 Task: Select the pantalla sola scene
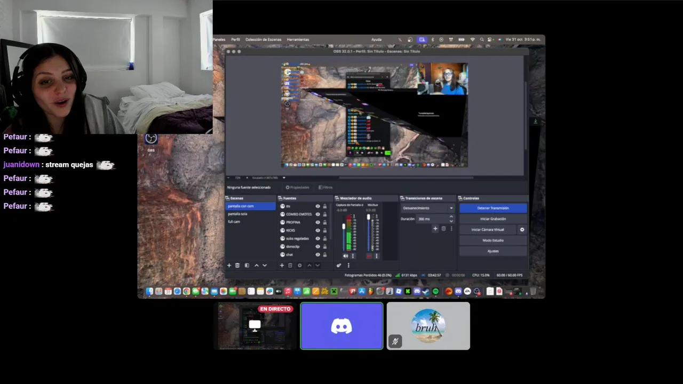point(250,214)
